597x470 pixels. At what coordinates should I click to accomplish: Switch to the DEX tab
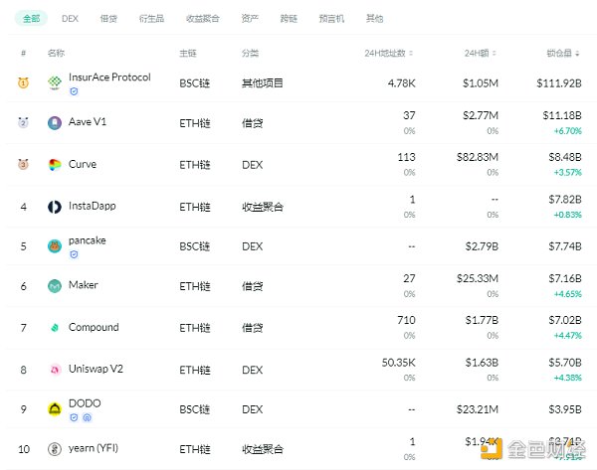coord(70,18)
